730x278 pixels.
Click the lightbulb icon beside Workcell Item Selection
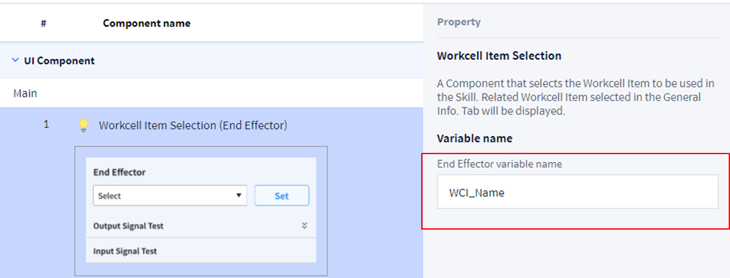tap(83, 126)
